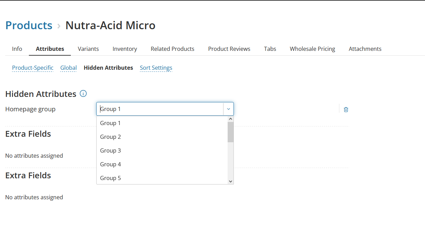Delete the Homepage group attribute via trash icon
The width and height of the screenshot is (425, 235).
[x=346, y=110]
